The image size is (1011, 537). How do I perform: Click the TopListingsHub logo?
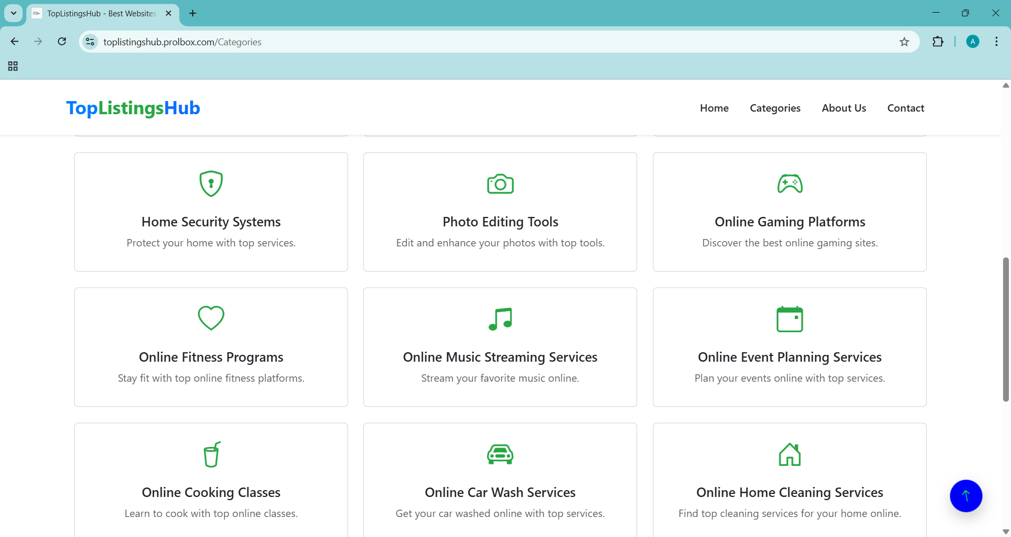pyautogui.click(x=133, y=108)
